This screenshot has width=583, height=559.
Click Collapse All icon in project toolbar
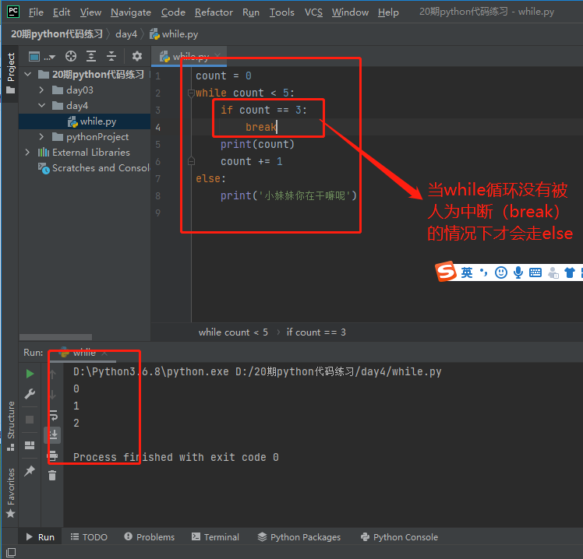(x=111, y=57)
